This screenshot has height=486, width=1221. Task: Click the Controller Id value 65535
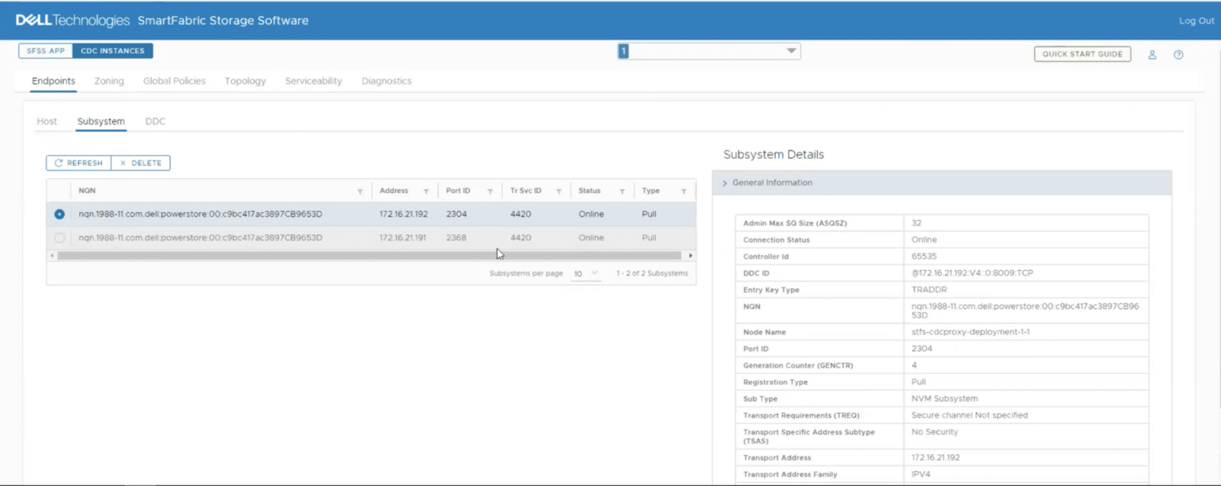pos(924,256)
